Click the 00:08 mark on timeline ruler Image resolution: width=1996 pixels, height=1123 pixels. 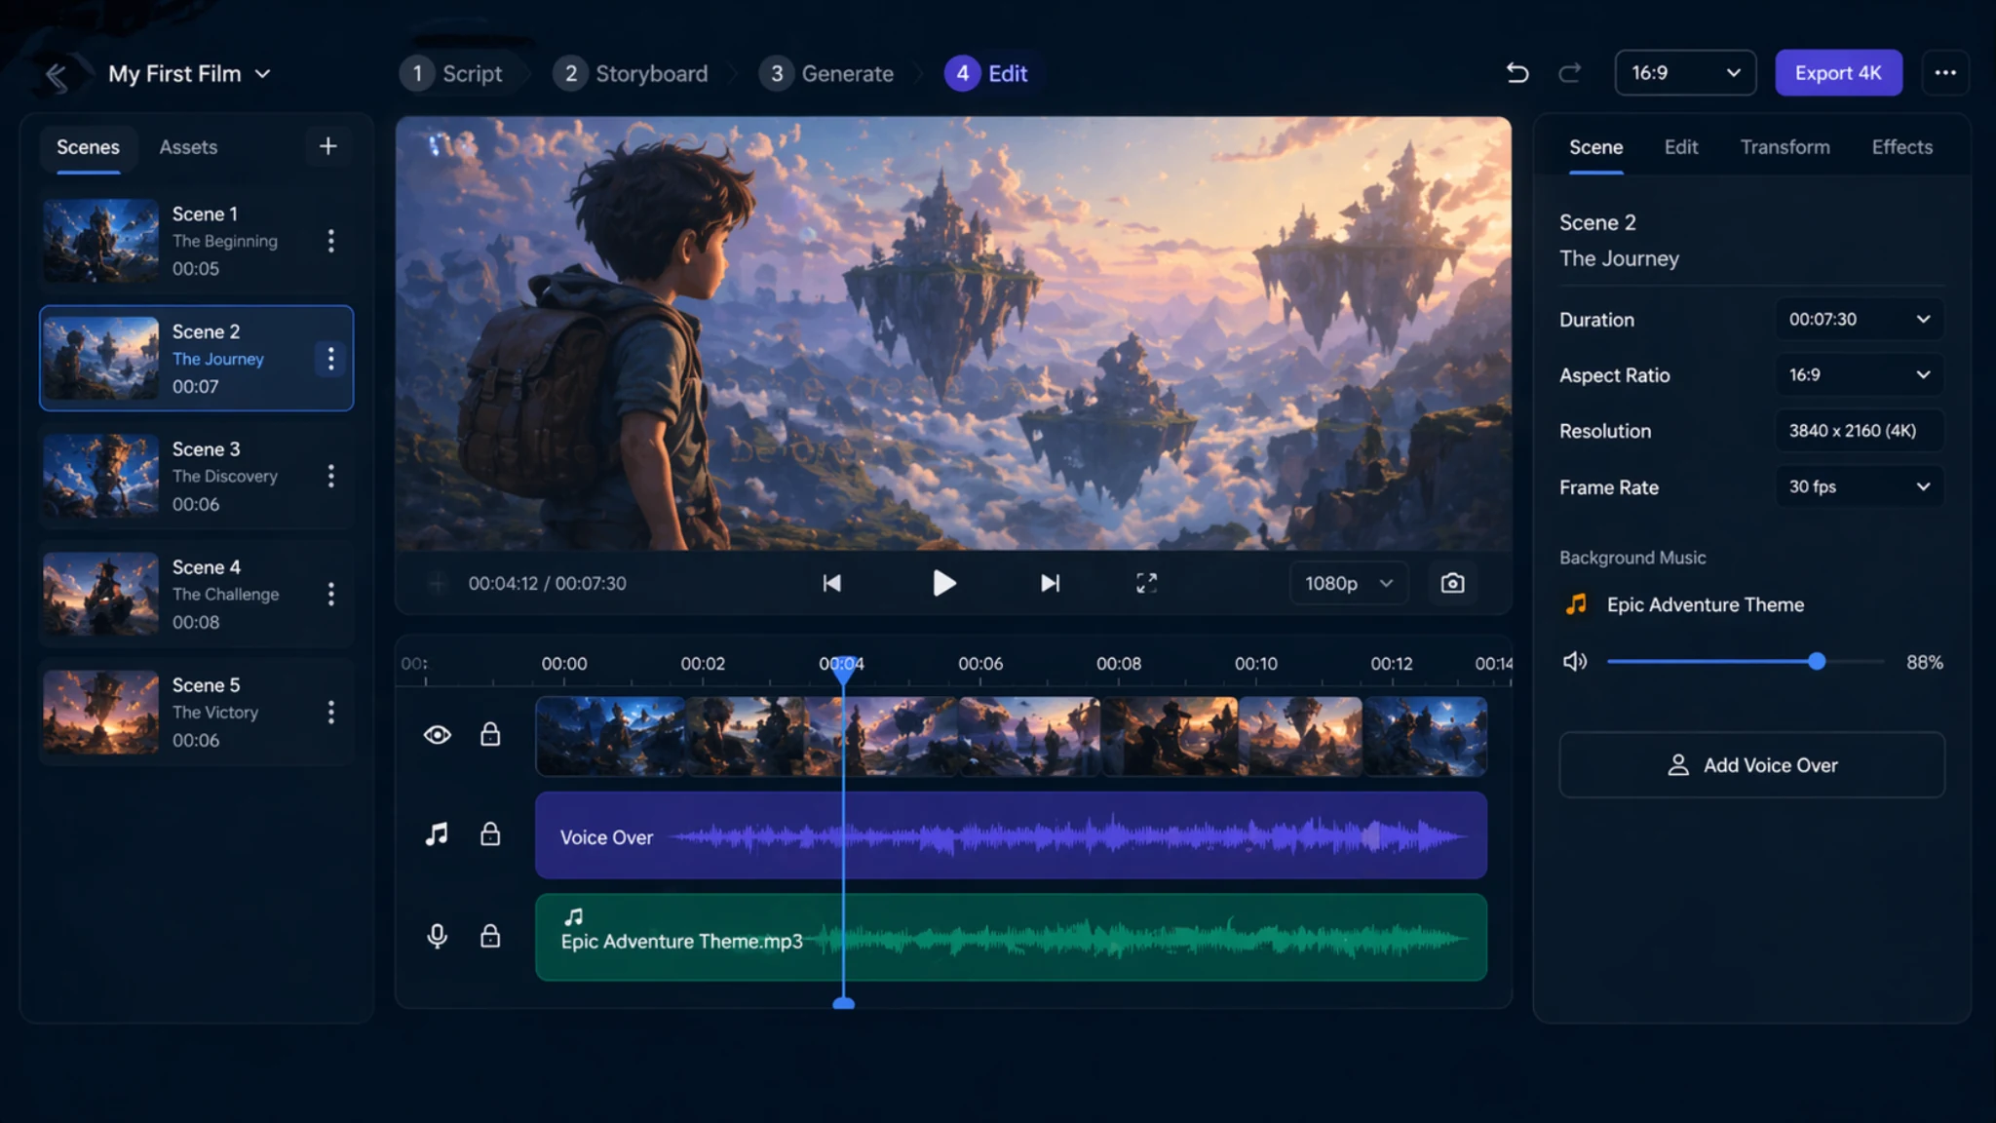(1119, 664)
